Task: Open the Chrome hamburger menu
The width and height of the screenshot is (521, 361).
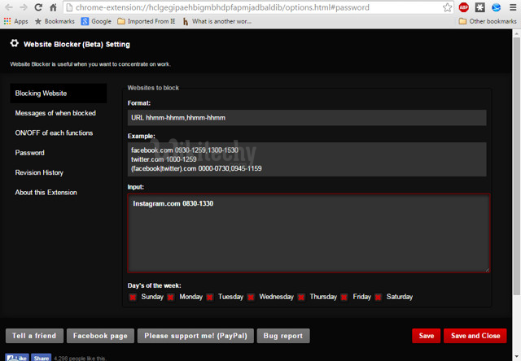Action: tap(512, 7)
